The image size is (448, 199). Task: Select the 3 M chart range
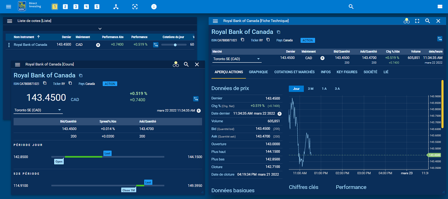(x=311, y=89)
